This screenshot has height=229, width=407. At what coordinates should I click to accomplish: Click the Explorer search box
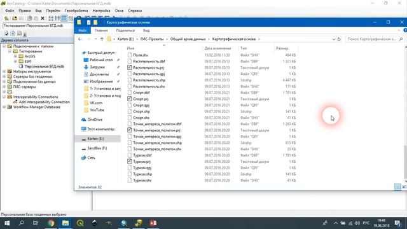[375, 39]
